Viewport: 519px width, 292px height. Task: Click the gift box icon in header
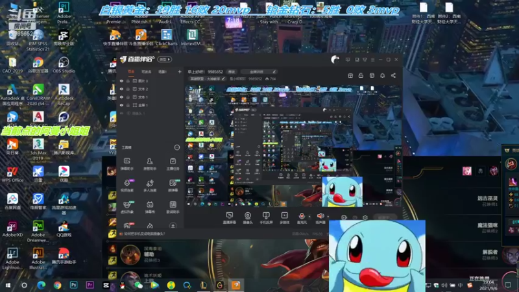[350, 75]
